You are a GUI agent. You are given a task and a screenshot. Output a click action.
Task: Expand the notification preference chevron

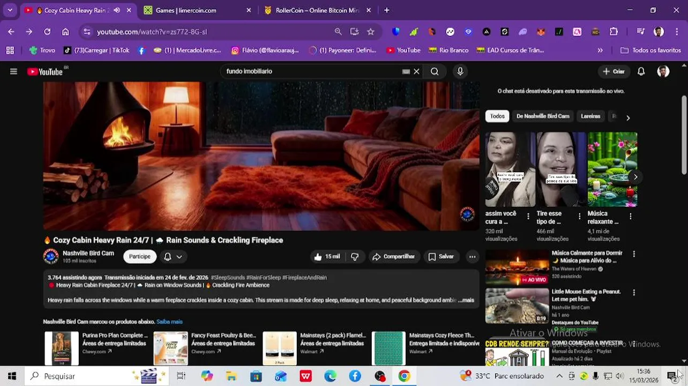180,257
